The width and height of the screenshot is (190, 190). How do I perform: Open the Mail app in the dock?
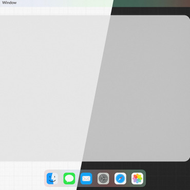pos(86,179)
